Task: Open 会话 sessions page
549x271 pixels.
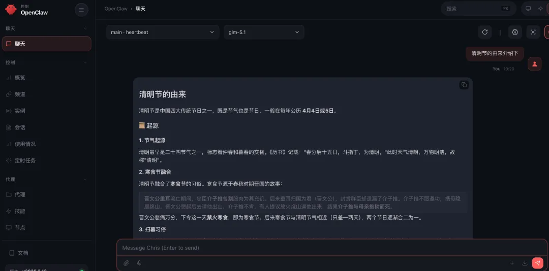Action: click(47, 127)
